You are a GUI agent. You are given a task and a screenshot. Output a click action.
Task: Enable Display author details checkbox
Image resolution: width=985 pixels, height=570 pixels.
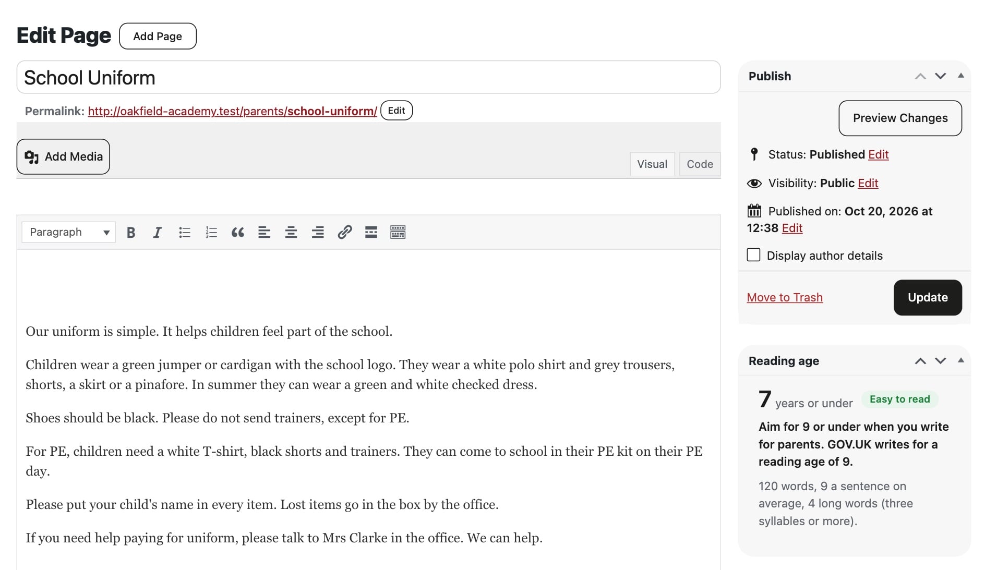(x=753, y=255)
